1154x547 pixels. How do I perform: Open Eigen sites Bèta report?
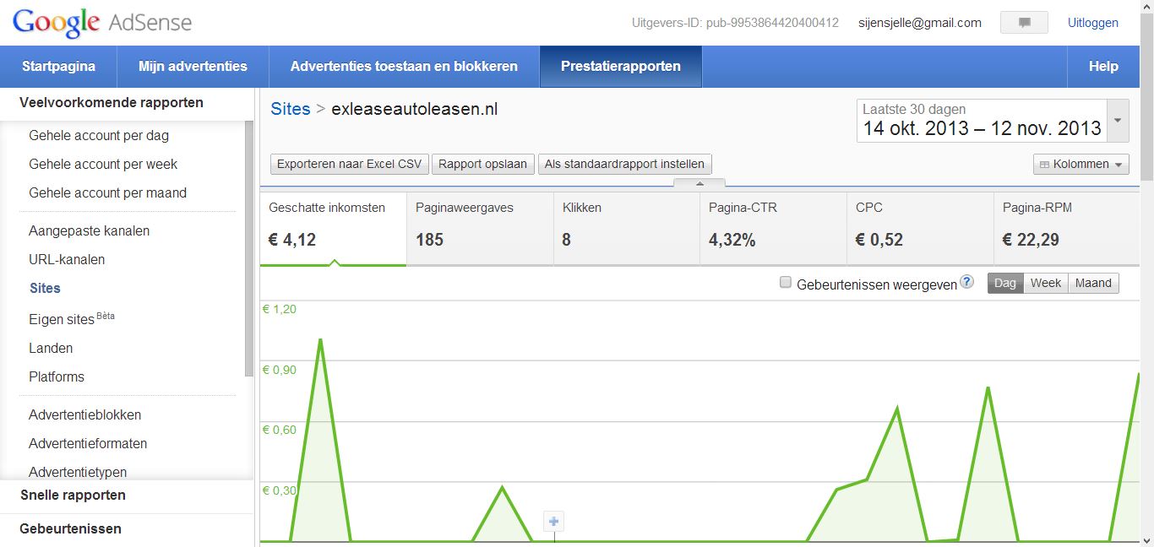(x=71, y=319)
